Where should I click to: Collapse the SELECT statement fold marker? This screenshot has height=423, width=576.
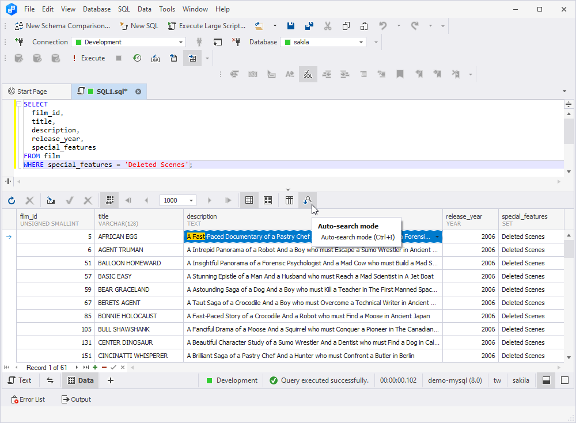[19, 104]
